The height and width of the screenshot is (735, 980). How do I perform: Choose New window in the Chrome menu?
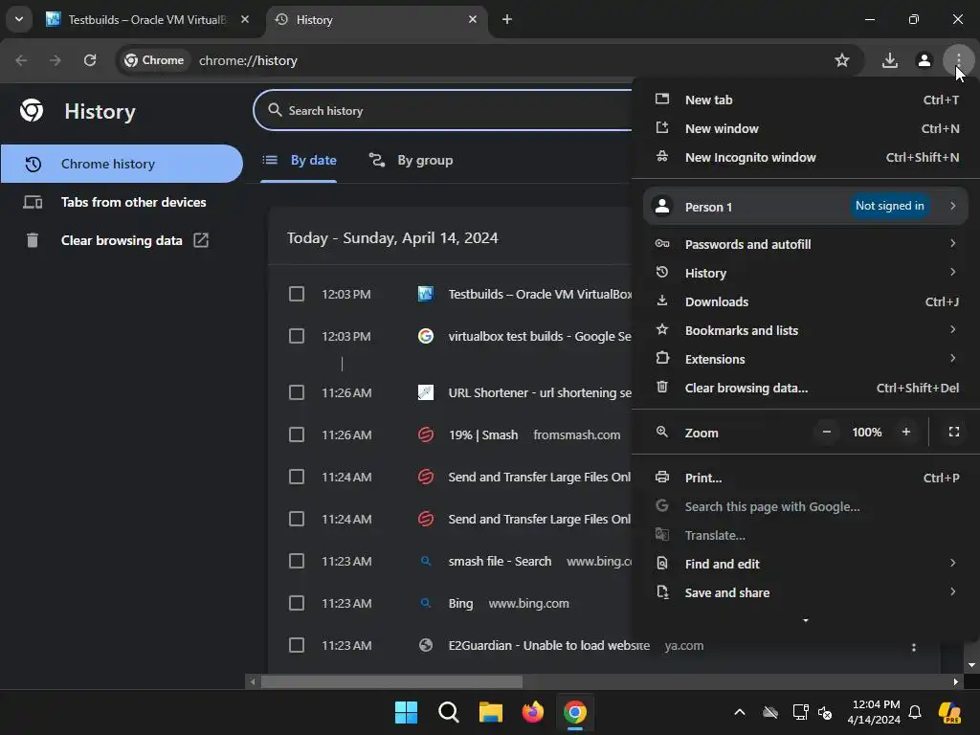(x=806, y=129)
